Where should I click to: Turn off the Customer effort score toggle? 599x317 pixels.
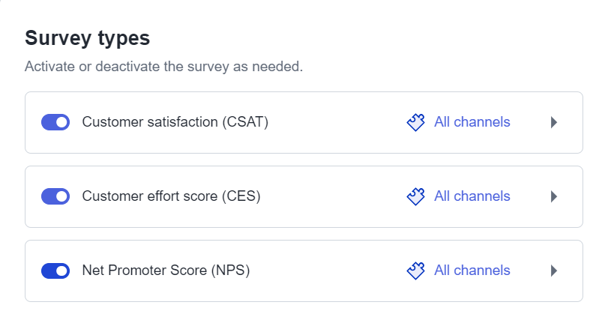[55, 196]
